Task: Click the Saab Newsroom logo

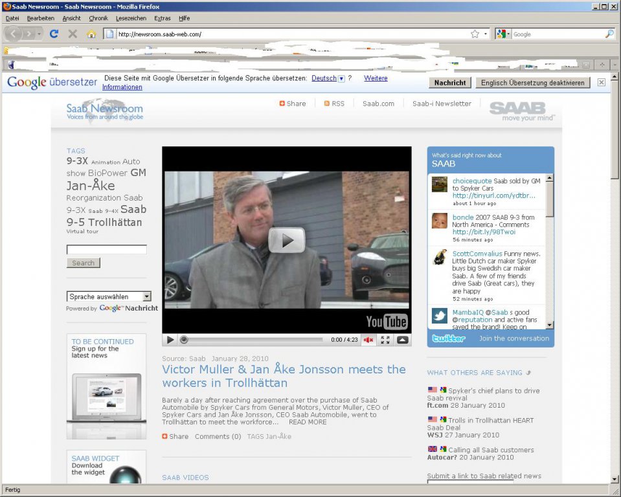Action: pyautogui.click(x=104, y=111)
